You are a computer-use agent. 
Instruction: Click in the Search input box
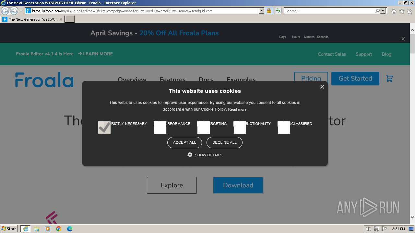(x=329, y=11)
